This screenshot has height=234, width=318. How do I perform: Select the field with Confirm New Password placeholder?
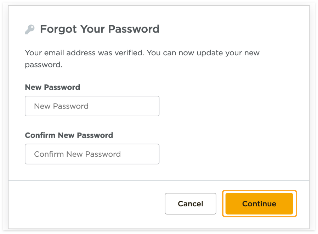(92, 154)
